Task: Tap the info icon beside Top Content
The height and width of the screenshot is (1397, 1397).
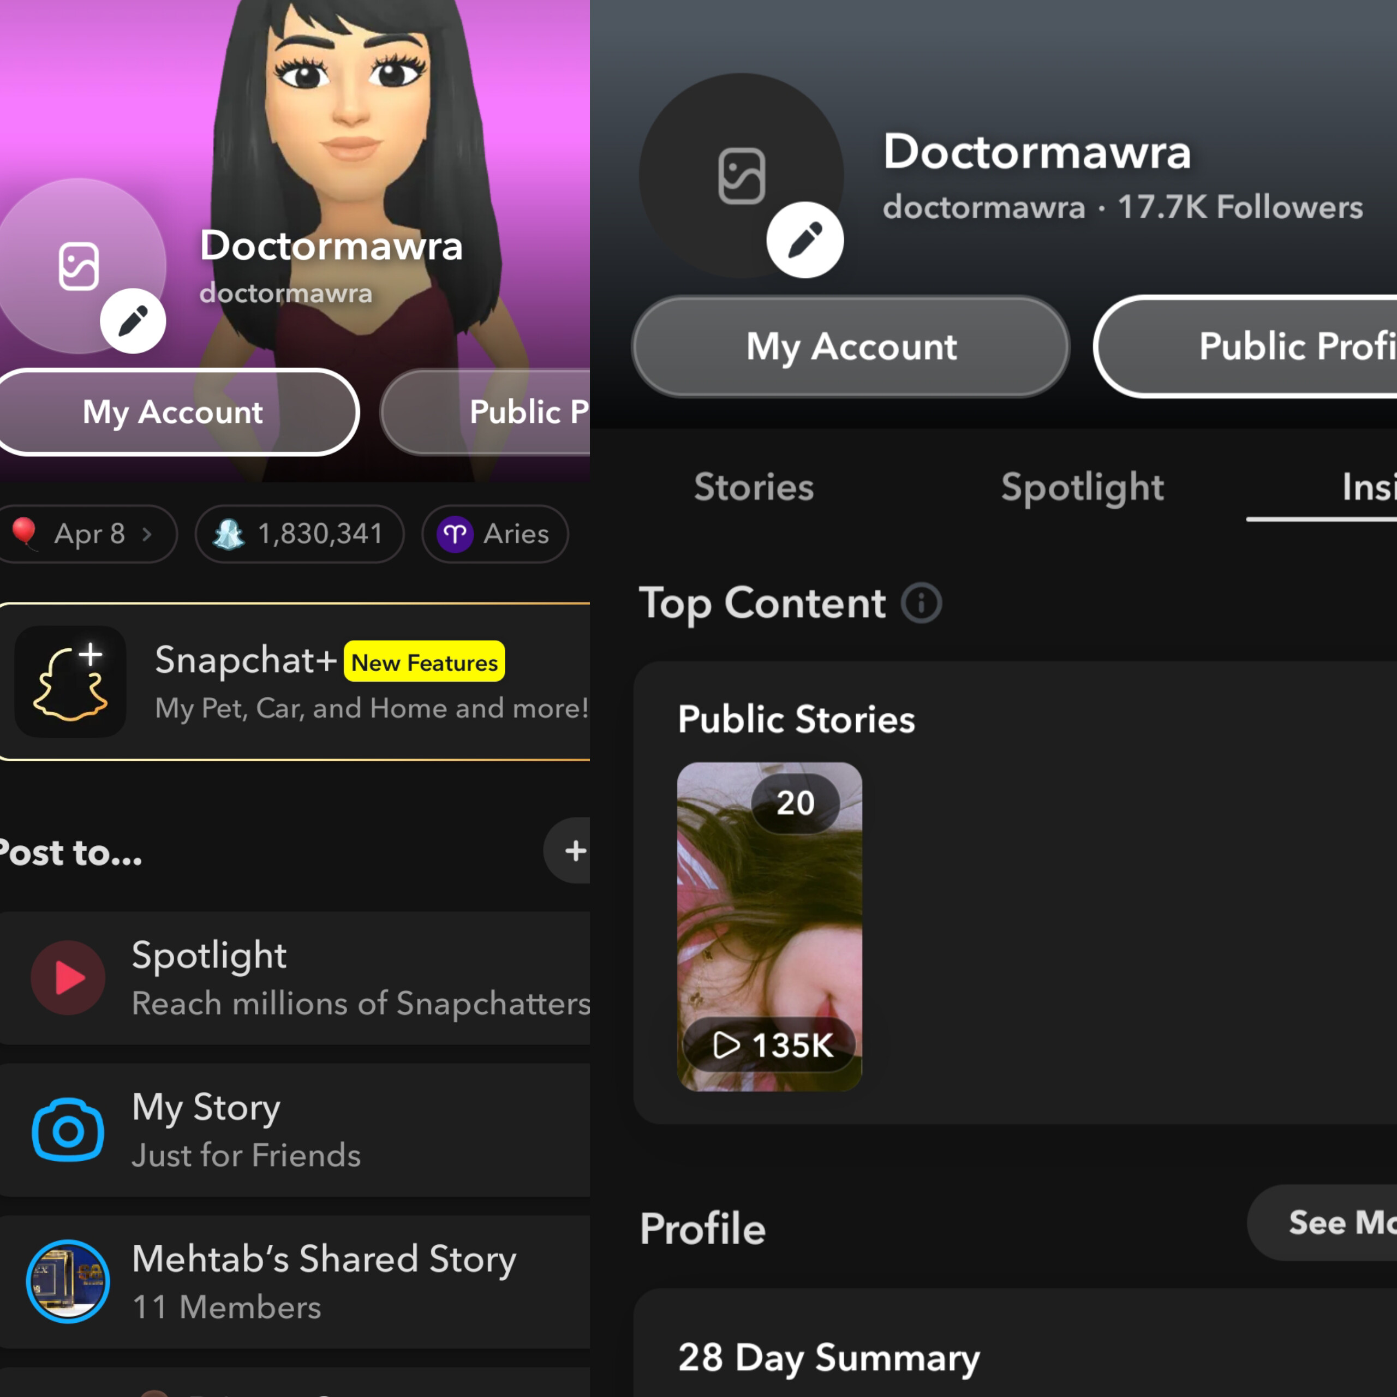Action: 921,603
